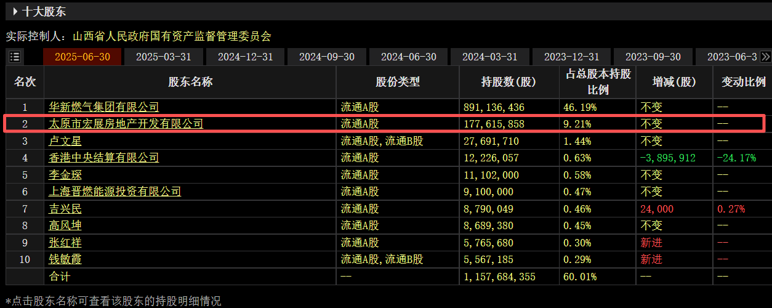Click the -3,895,912 change value

point(668,158)
